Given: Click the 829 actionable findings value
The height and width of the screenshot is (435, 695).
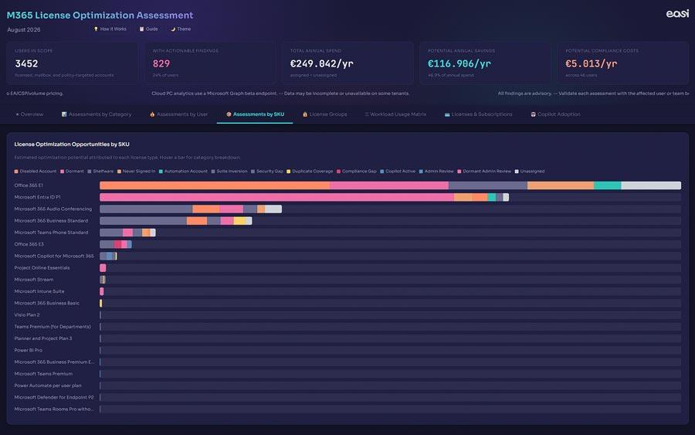Looking at the screenshot, I should [x=161, y=64].
